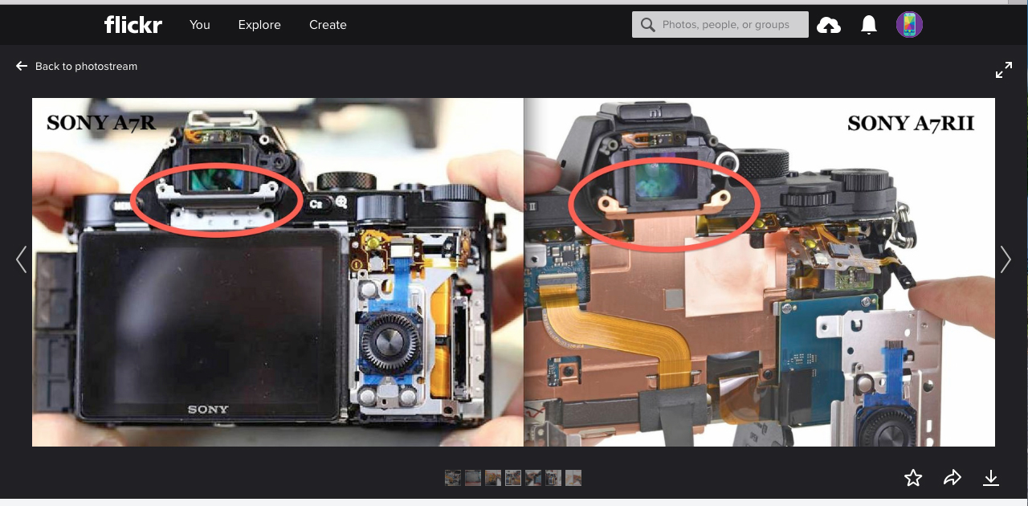Click the back arrow beside Back to photostream
The width and height of the screenshot is (1028, 506).
pyautogui.click(x=22, y=67)
